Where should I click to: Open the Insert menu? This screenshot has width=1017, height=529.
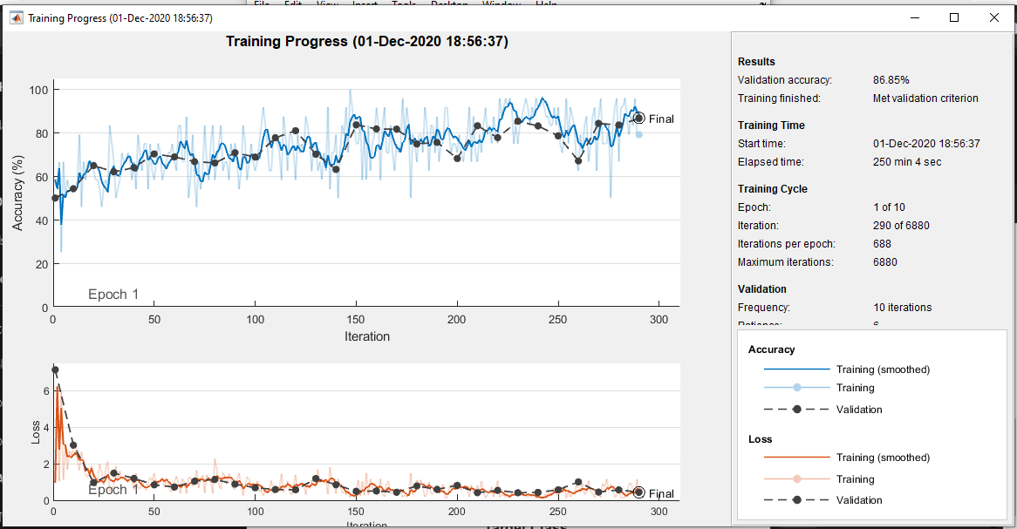tap(364, 4)
